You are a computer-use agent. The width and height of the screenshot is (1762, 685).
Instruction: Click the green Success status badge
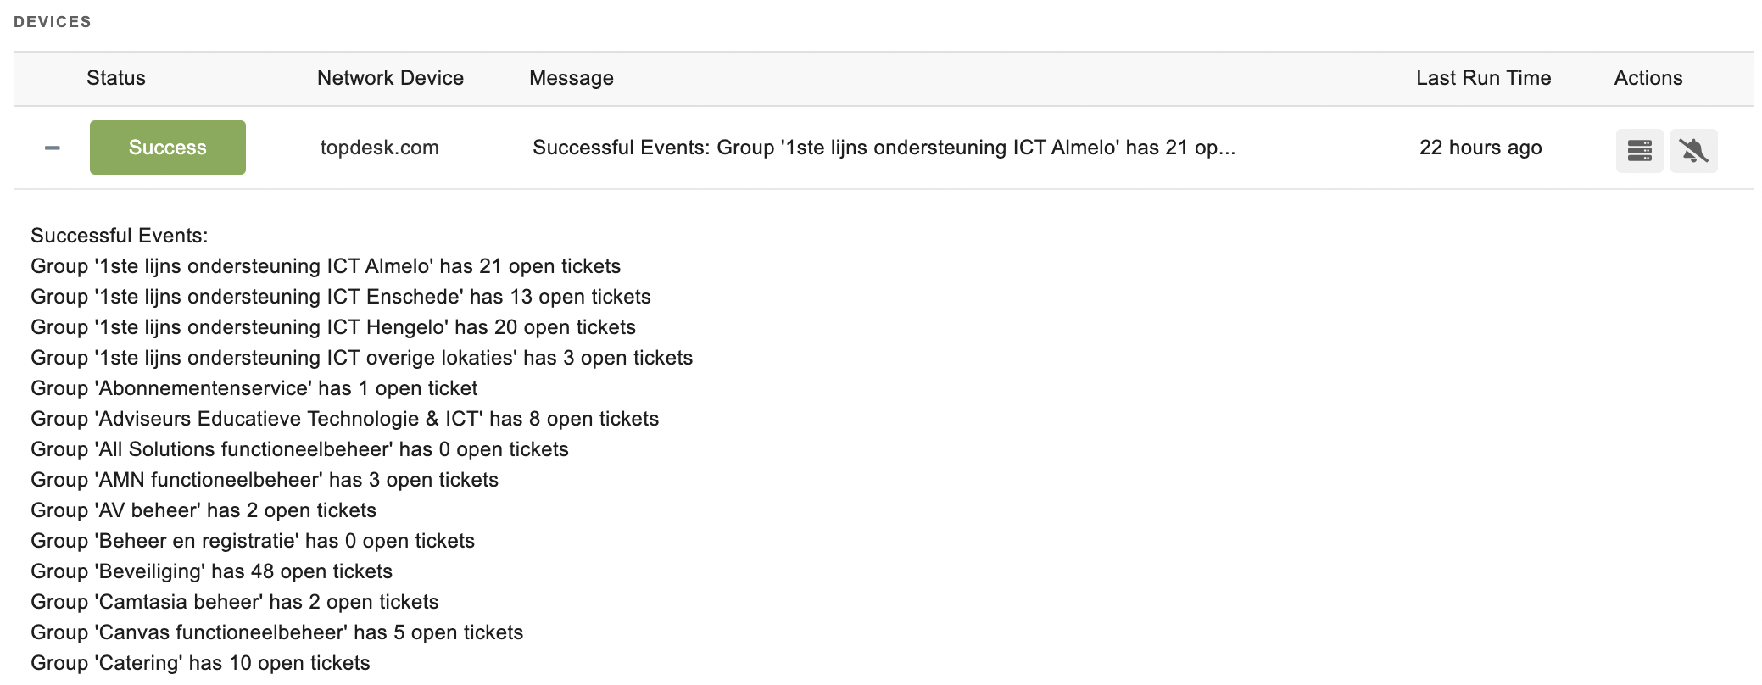[x=168, y=148]
